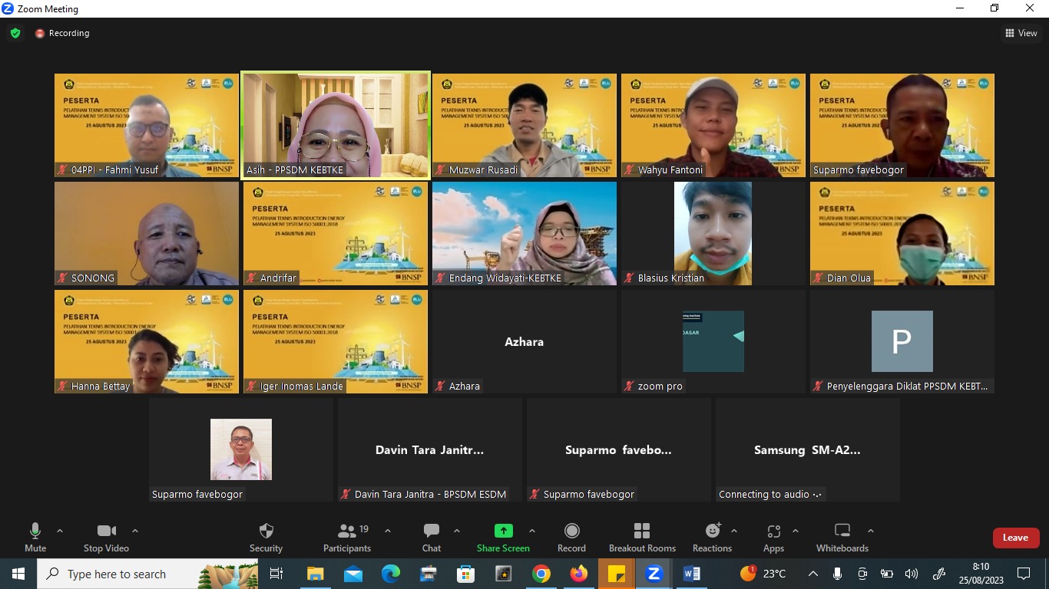
Task: Open notifications center
Action: coord(1024,574)
